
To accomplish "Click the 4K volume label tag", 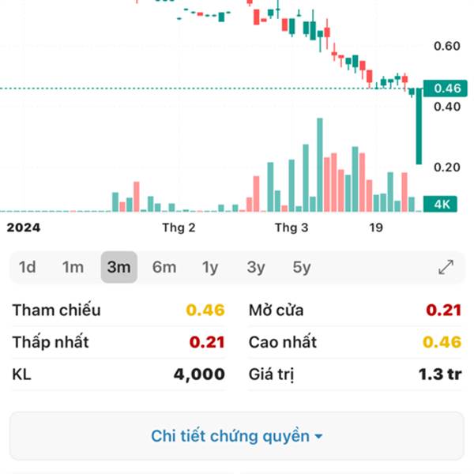I will click(x=440, y=205).
